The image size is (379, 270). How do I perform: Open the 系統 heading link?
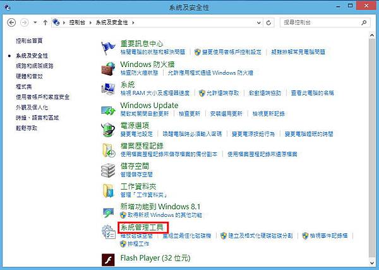(x=128, y=85)
